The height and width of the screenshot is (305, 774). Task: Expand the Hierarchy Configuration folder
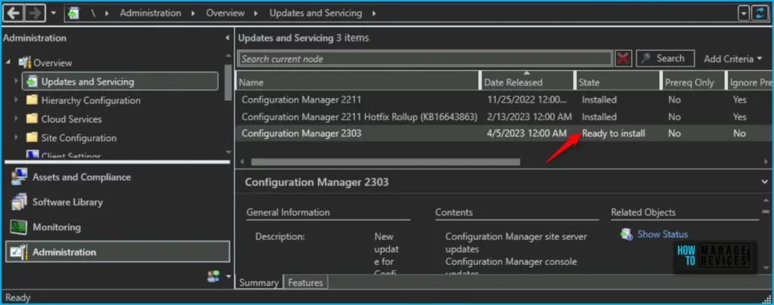[x=17, y=100]
